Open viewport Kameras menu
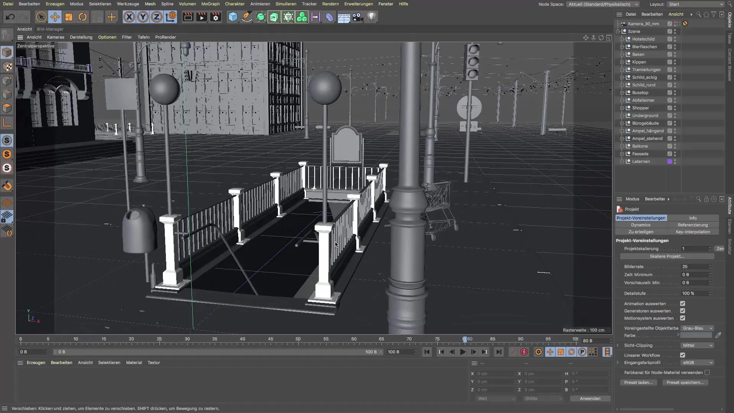 point(55,37)
